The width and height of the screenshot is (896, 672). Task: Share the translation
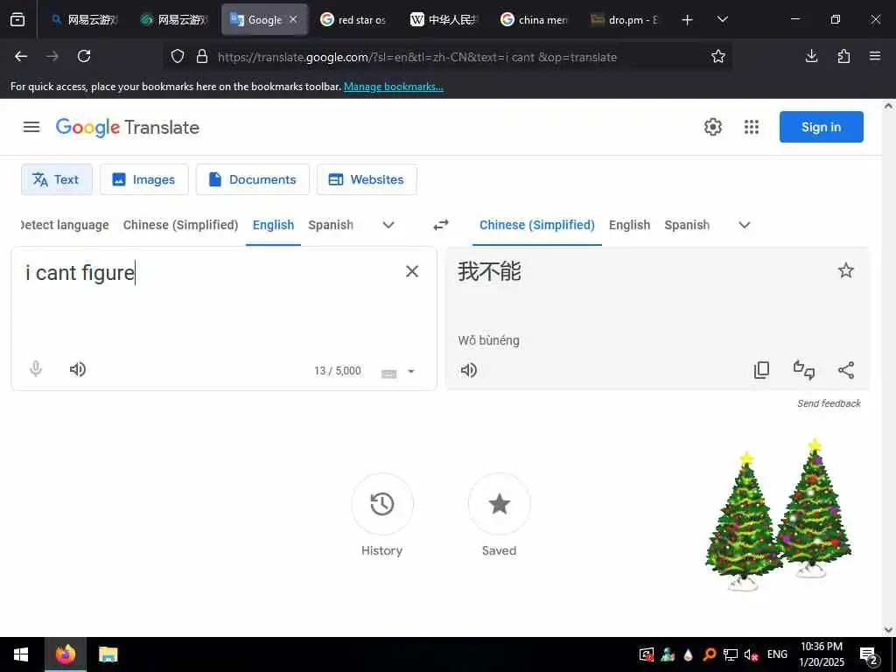coord(846,370)
